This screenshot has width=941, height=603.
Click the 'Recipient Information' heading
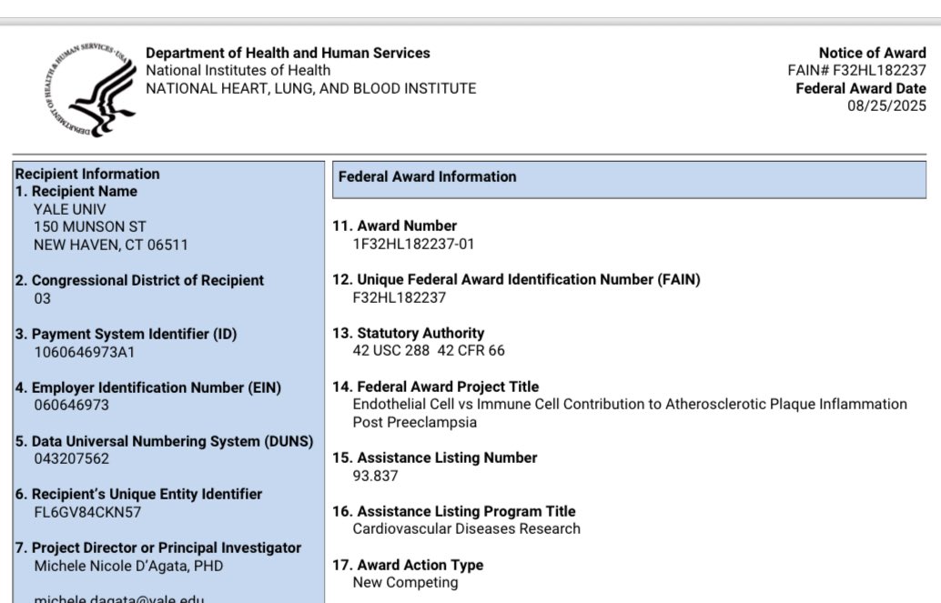[x=87, y=174]
